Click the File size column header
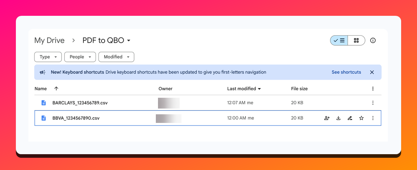 tap(299, 89)
